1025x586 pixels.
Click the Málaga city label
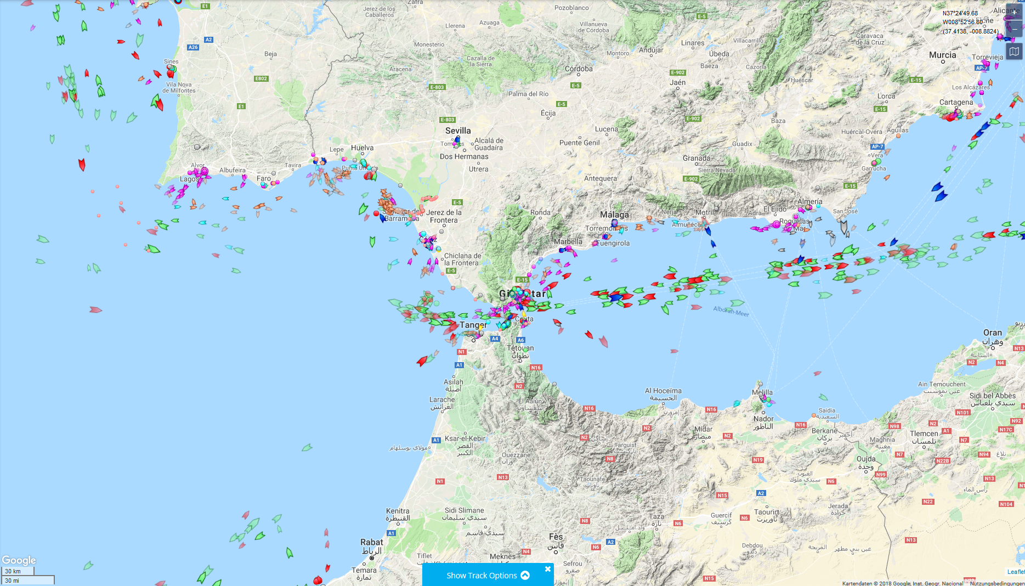[x=614, y=215]
